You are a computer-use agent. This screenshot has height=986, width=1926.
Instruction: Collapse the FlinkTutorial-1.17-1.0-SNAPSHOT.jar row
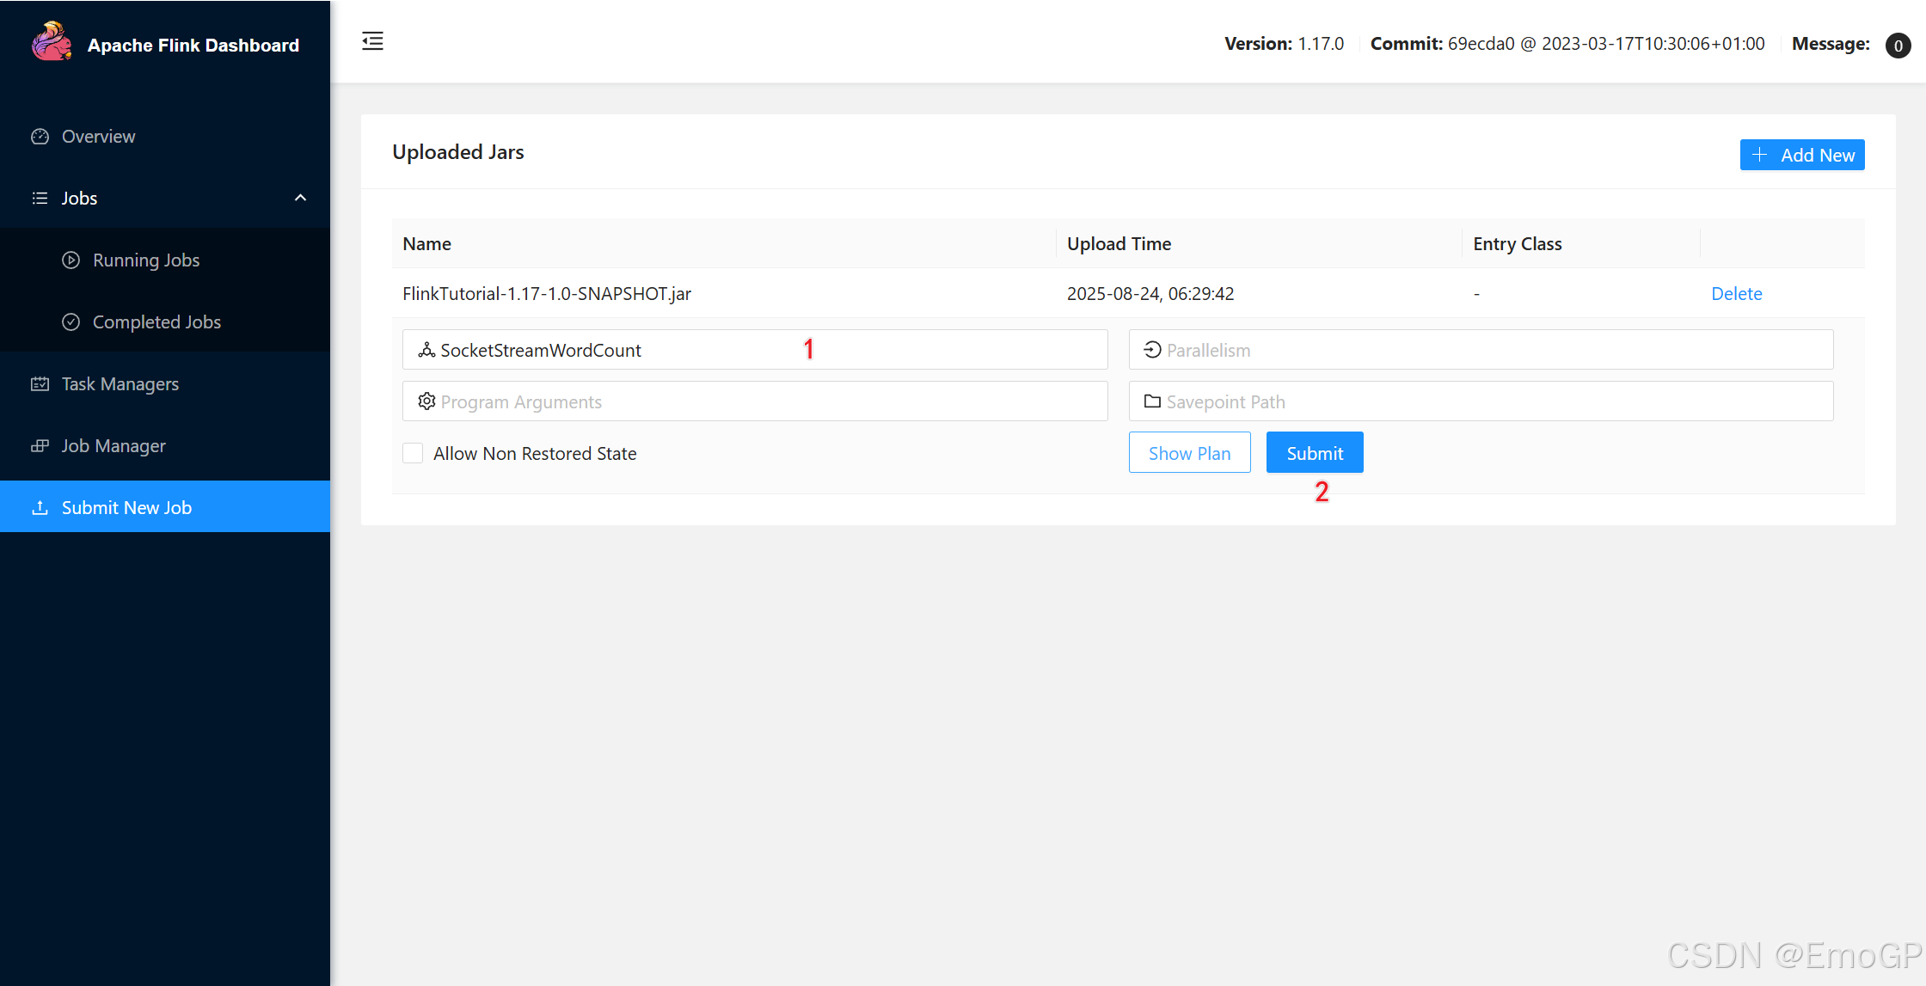tap(1128, 294)
